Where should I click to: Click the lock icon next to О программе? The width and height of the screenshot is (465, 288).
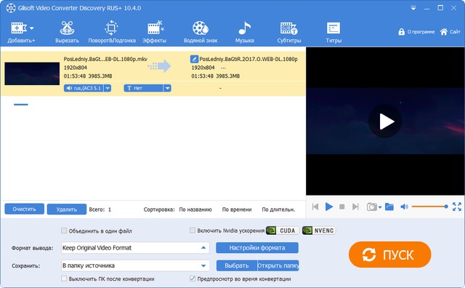[401, 32]
